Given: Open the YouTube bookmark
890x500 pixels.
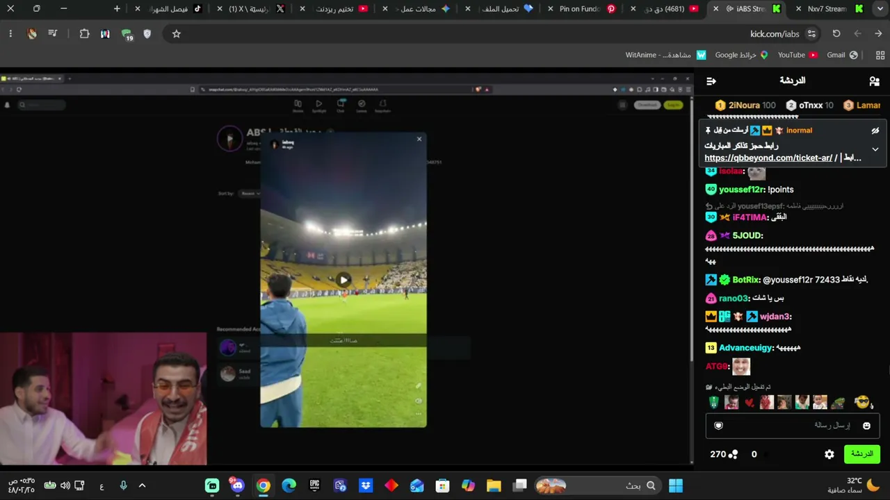Looking at the screenshot, I should click(x=798, y=55).
